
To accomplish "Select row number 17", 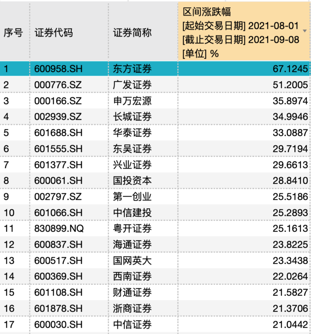I will click(x=9, y=324).
